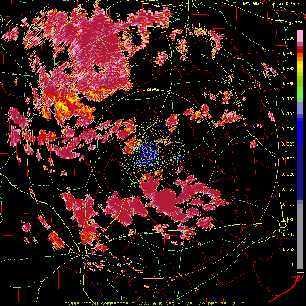306x306 pixels.
Task: Click the CORRELATION COEFFICIENT (CC) caption text
Action: point(107,304)
